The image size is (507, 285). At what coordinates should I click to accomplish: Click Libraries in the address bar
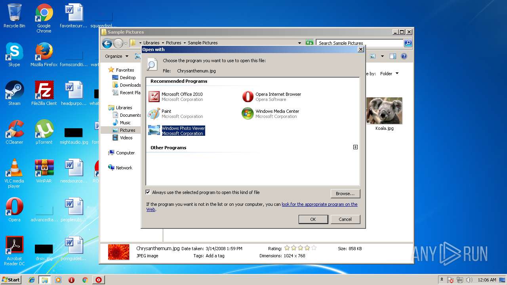pos(151,43)
